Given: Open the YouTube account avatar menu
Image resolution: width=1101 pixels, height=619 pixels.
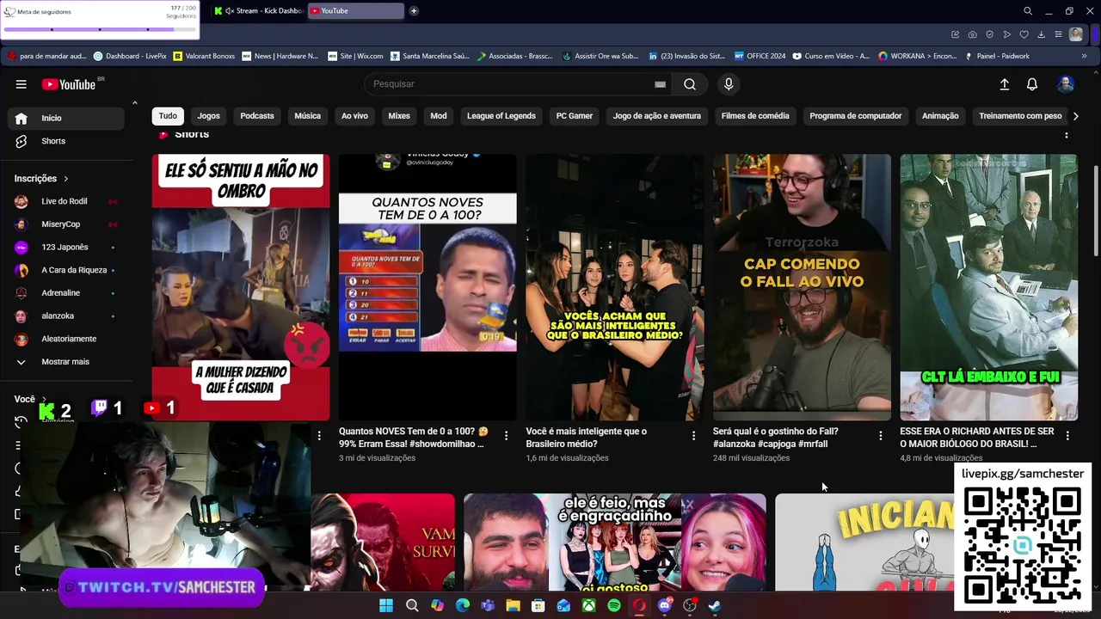Looking at the screenshot, I should point(1066,84).
